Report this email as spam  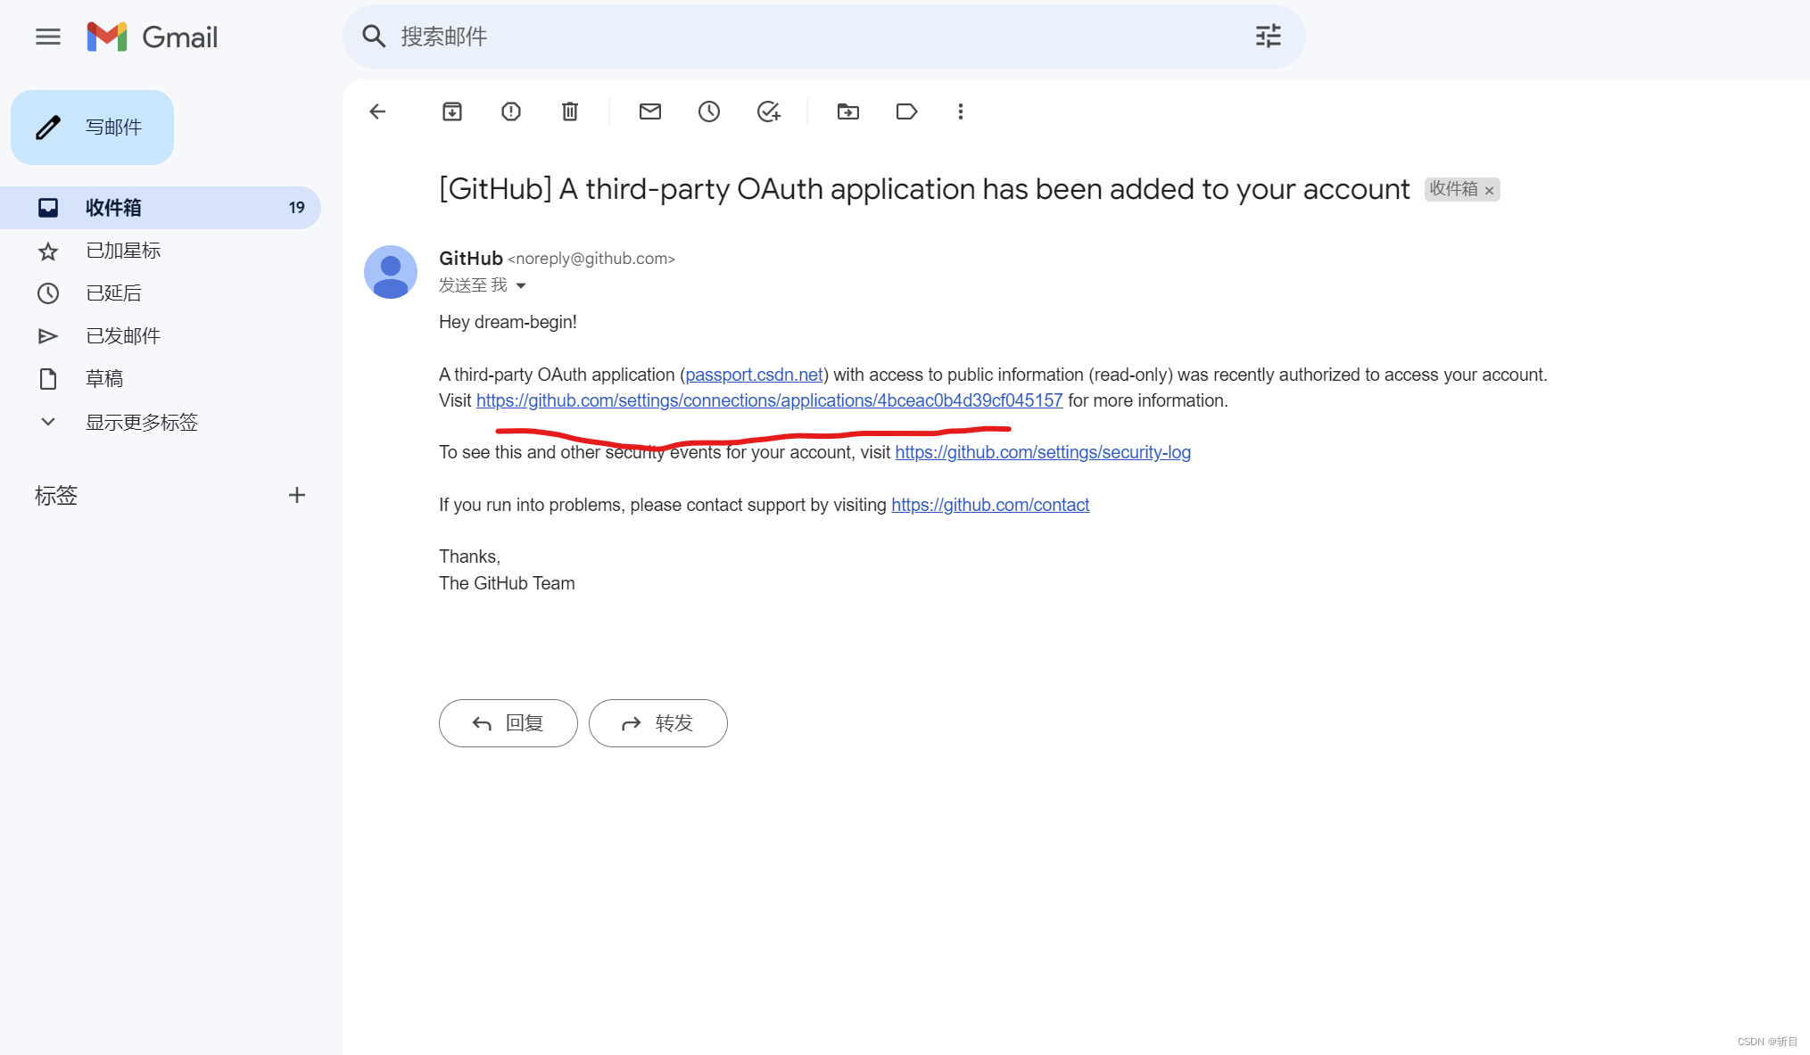pyautogui.click(x=510, y=111)
